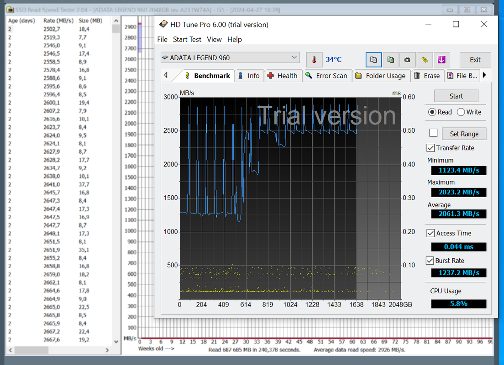Viewport: 504px width, 365px height.
Task: Tick the checkbox beside Set Range
Action: click(x=433, y=133)
